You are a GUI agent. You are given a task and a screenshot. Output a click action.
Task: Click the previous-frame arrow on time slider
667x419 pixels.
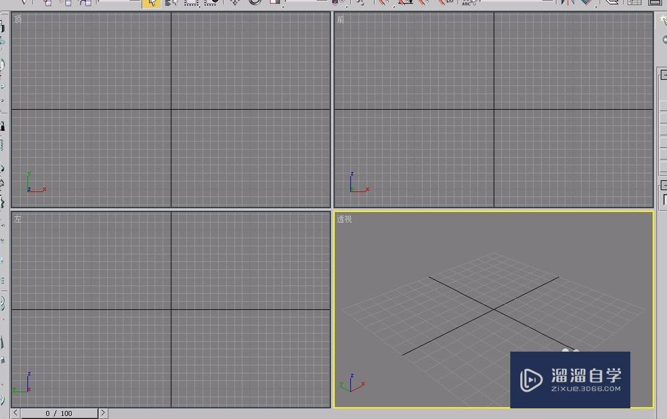point(15,413)
